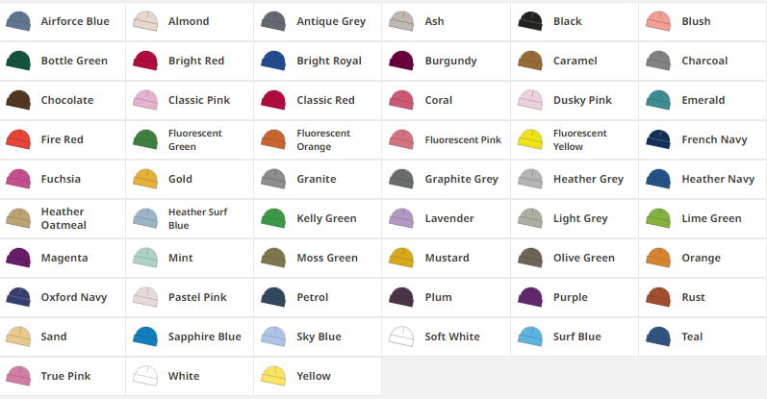Pick the Fluorescent Yellow beanie icon
The height and width of the screenshot is (399, 767).
coord(530,139)
